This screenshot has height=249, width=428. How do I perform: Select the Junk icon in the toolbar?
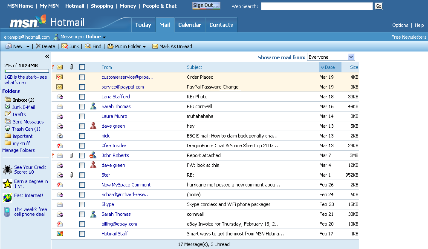(x=64, y=46)
